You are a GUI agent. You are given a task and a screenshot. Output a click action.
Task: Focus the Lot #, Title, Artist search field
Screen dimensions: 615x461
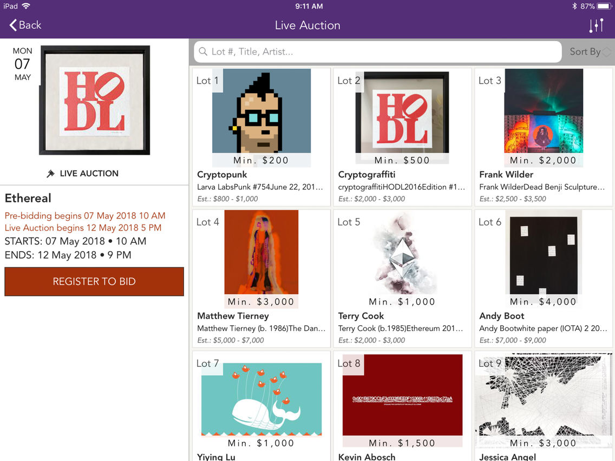[378, 52]
